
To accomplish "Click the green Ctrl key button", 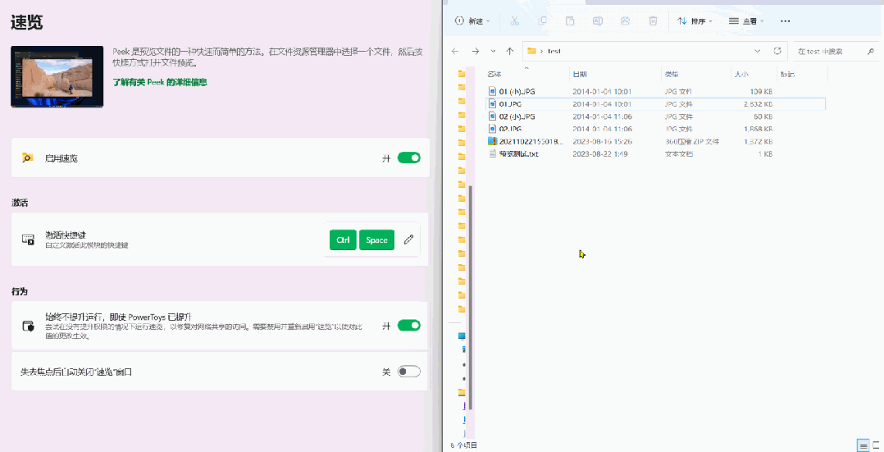I will (x=343, y=240).
